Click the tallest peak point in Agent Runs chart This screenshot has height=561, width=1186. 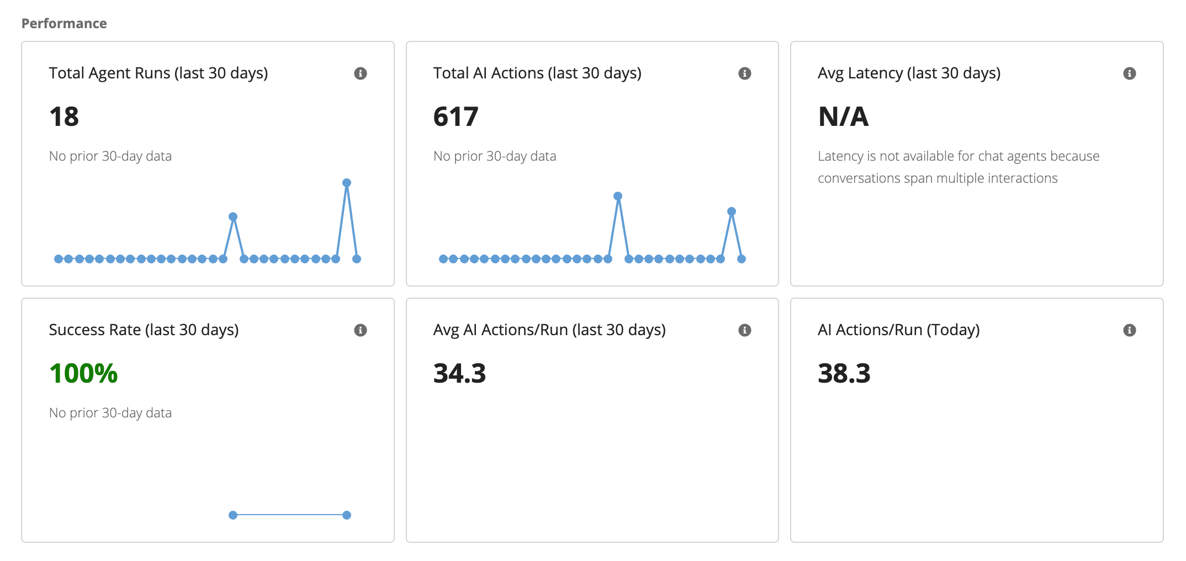347,183
